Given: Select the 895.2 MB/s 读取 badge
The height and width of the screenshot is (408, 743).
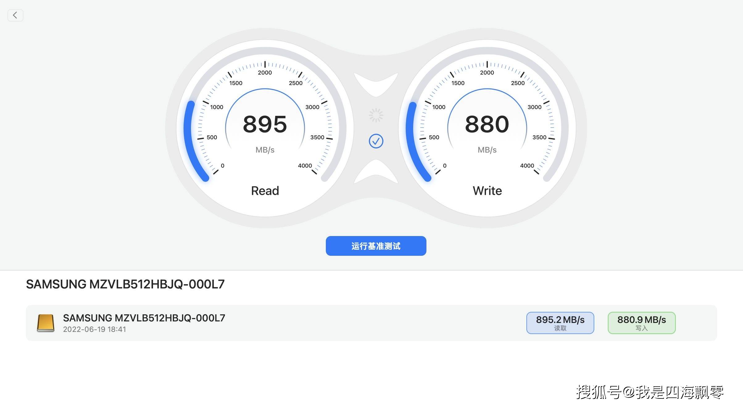Looking at the screenshot, I should pyautogui.click(x=560, y=323).
